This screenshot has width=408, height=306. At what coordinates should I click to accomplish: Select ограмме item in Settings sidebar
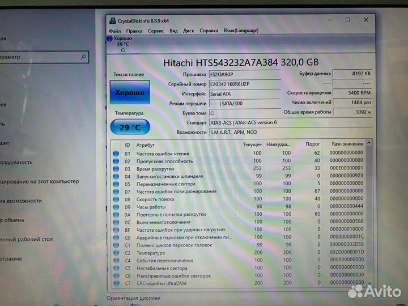click(11, 258)
